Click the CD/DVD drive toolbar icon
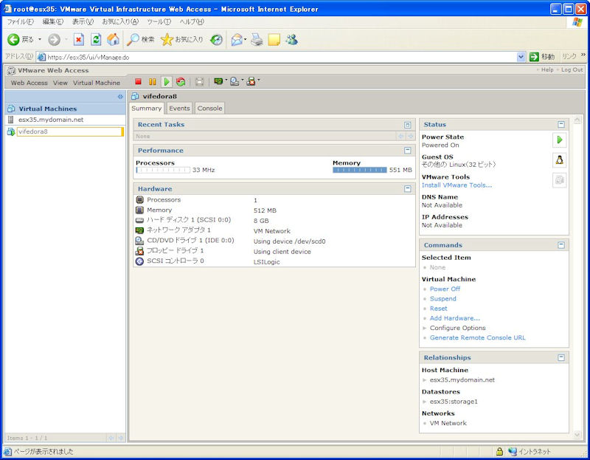This screenshot has height=460, width=590. tap(235, 81)
